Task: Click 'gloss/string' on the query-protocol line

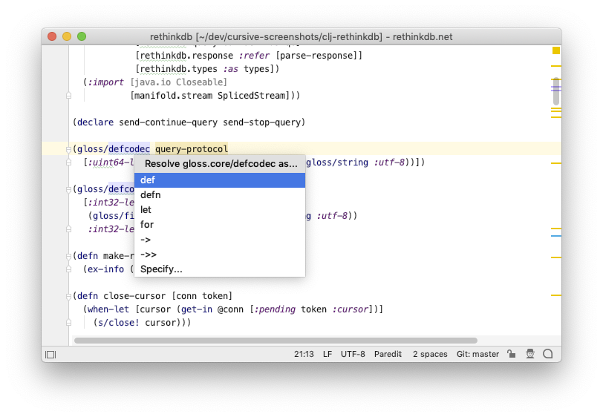Action: point(337,162)
